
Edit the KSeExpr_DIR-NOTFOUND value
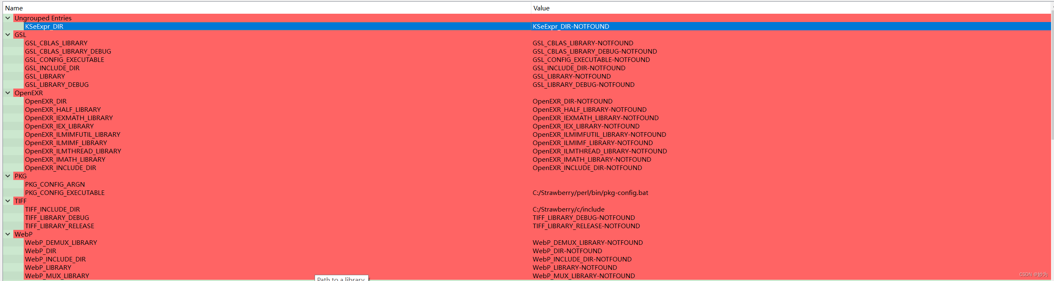[x=571, y=27]
